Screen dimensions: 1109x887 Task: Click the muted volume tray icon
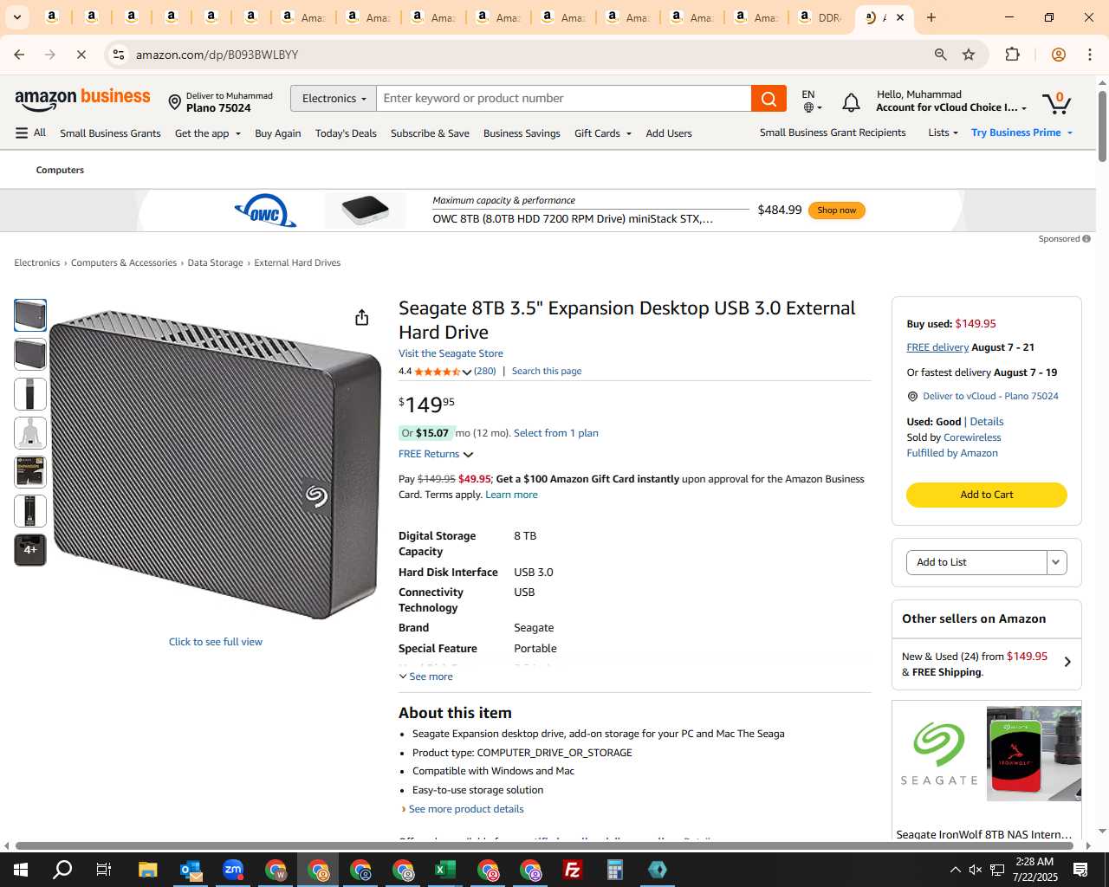point(976,870)
